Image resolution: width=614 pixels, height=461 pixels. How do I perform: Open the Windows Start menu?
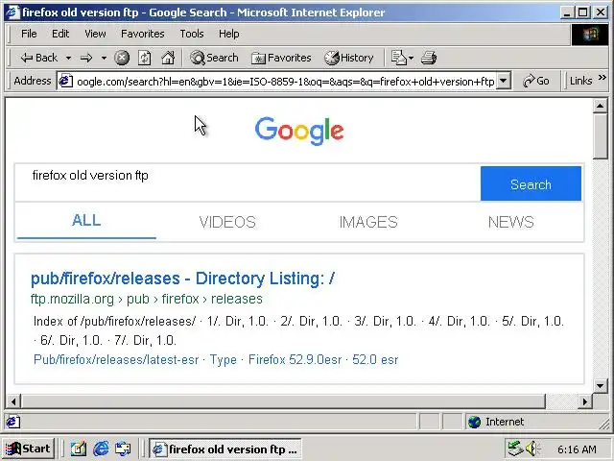click(x=28, y=449)
